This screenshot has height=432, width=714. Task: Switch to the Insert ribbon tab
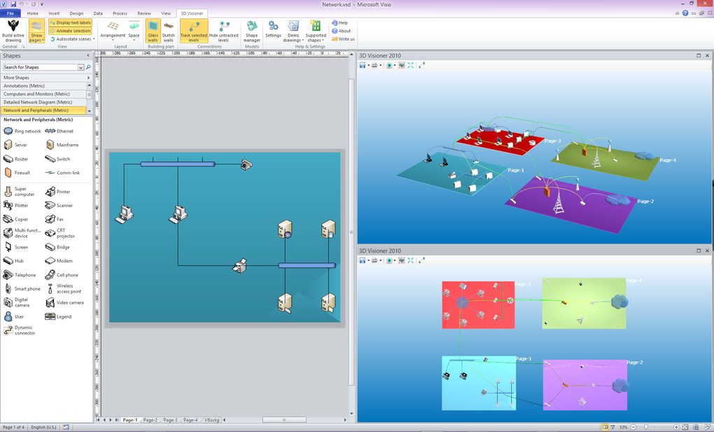click(x=54, y=13)
